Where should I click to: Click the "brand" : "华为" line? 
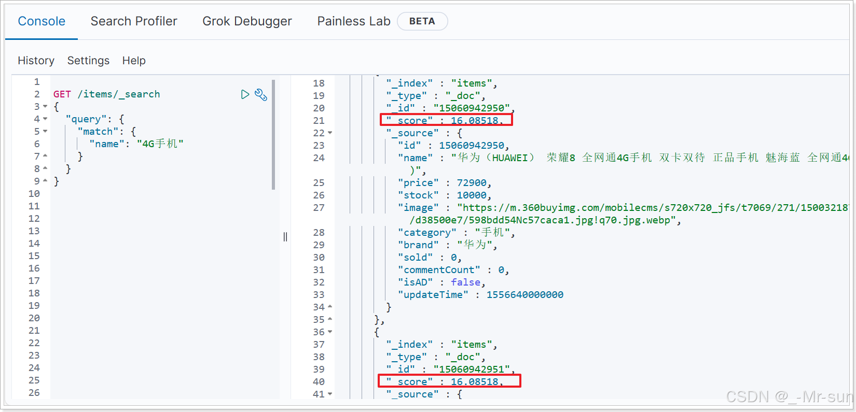(448, 245)
